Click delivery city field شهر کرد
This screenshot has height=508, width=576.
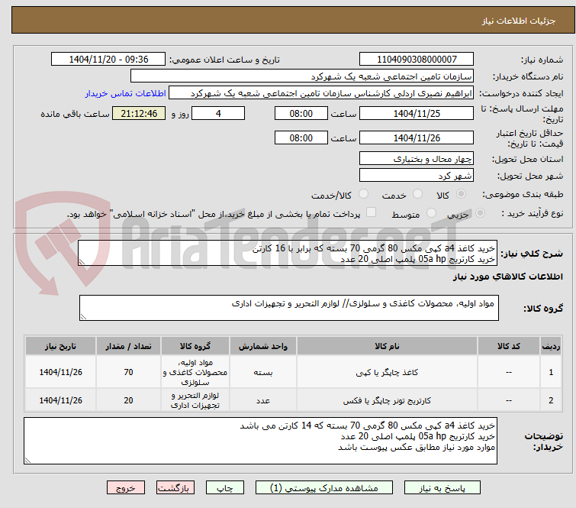tap(417, 176)
